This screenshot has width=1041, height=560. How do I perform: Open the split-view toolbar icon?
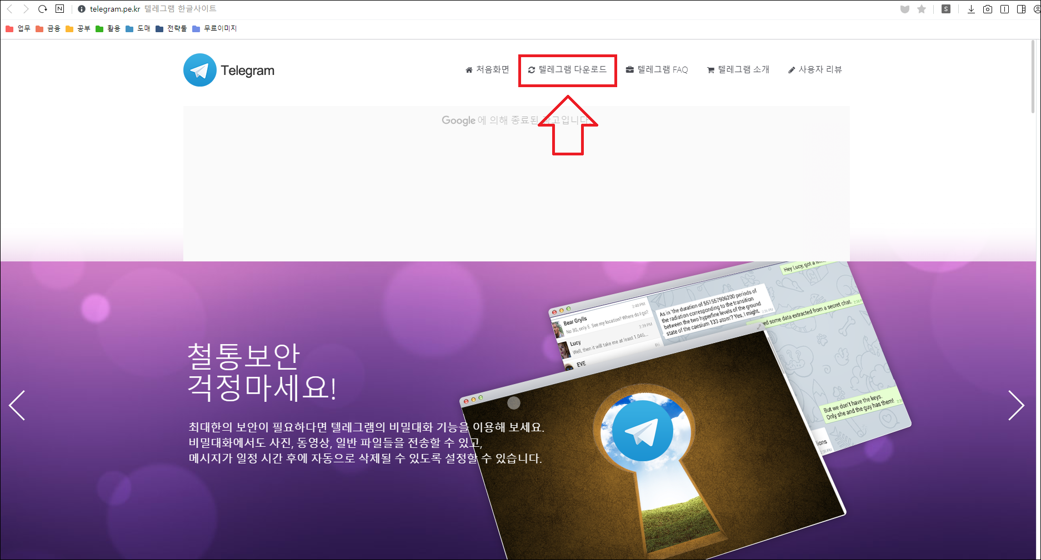click(1004, 9)
